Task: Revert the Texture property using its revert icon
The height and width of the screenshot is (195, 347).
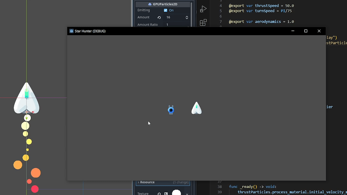Action: click(x=159, y=194)
